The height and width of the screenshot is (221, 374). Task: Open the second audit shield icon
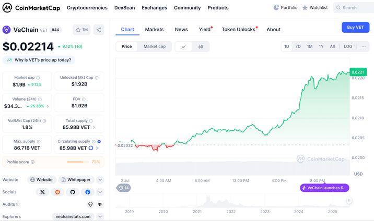[100, 204]
